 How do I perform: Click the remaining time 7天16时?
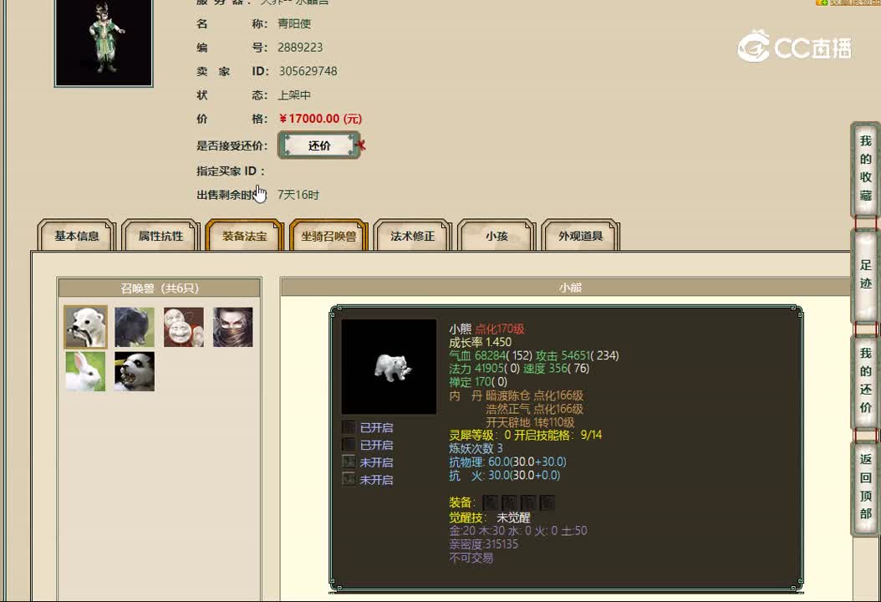click(298, 195)
